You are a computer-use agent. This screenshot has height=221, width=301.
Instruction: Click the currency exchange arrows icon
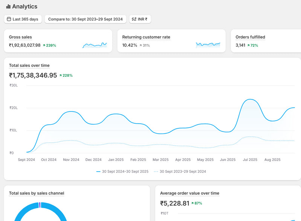click(x=134, y=19)
